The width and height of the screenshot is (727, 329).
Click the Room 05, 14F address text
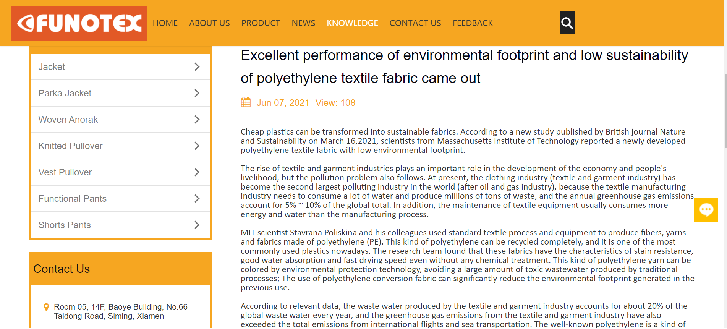[121, 311]
